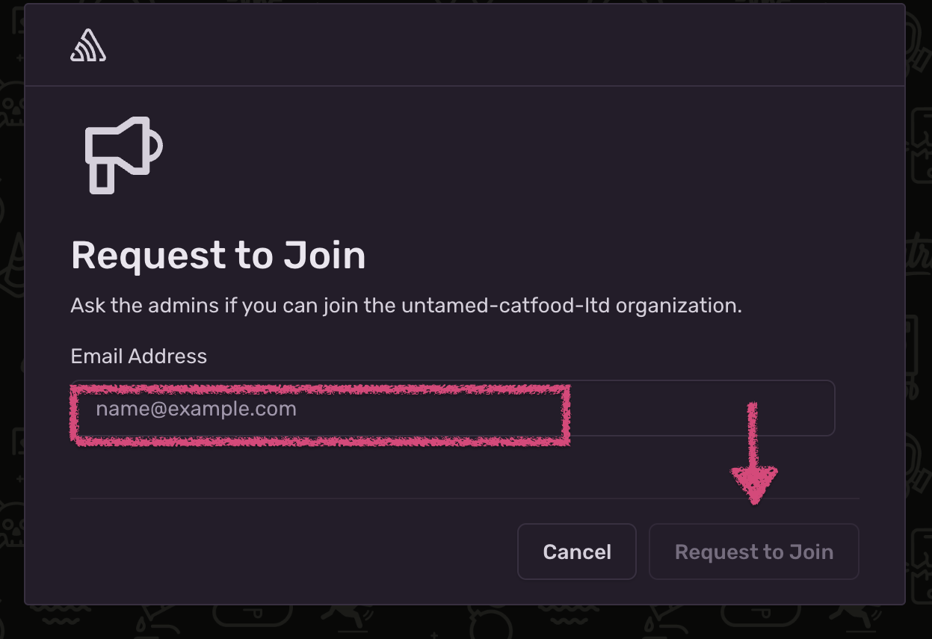
Task: Cancel the join request dialog
Action: pyautogui.click(x=577, y=552)
